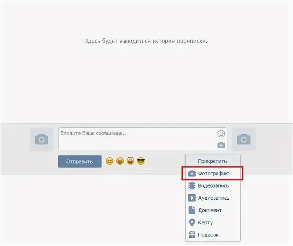Click the Отправить send button
This screenshot has height=246, width=293.
(80, 161)
